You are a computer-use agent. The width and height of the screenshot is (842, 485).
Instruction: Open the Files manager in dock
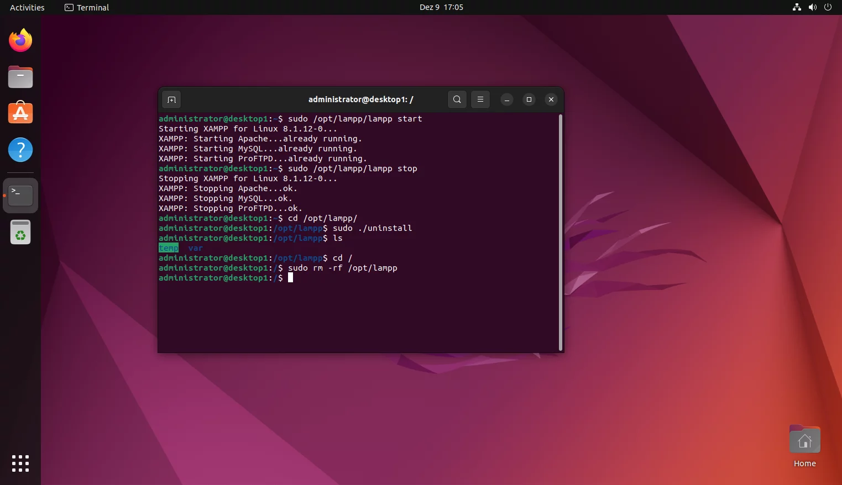[20, 77]
